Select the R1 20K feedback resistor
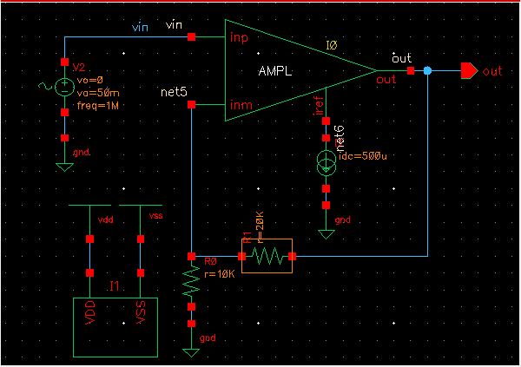The image size is (521, 367). pos(267,256)
